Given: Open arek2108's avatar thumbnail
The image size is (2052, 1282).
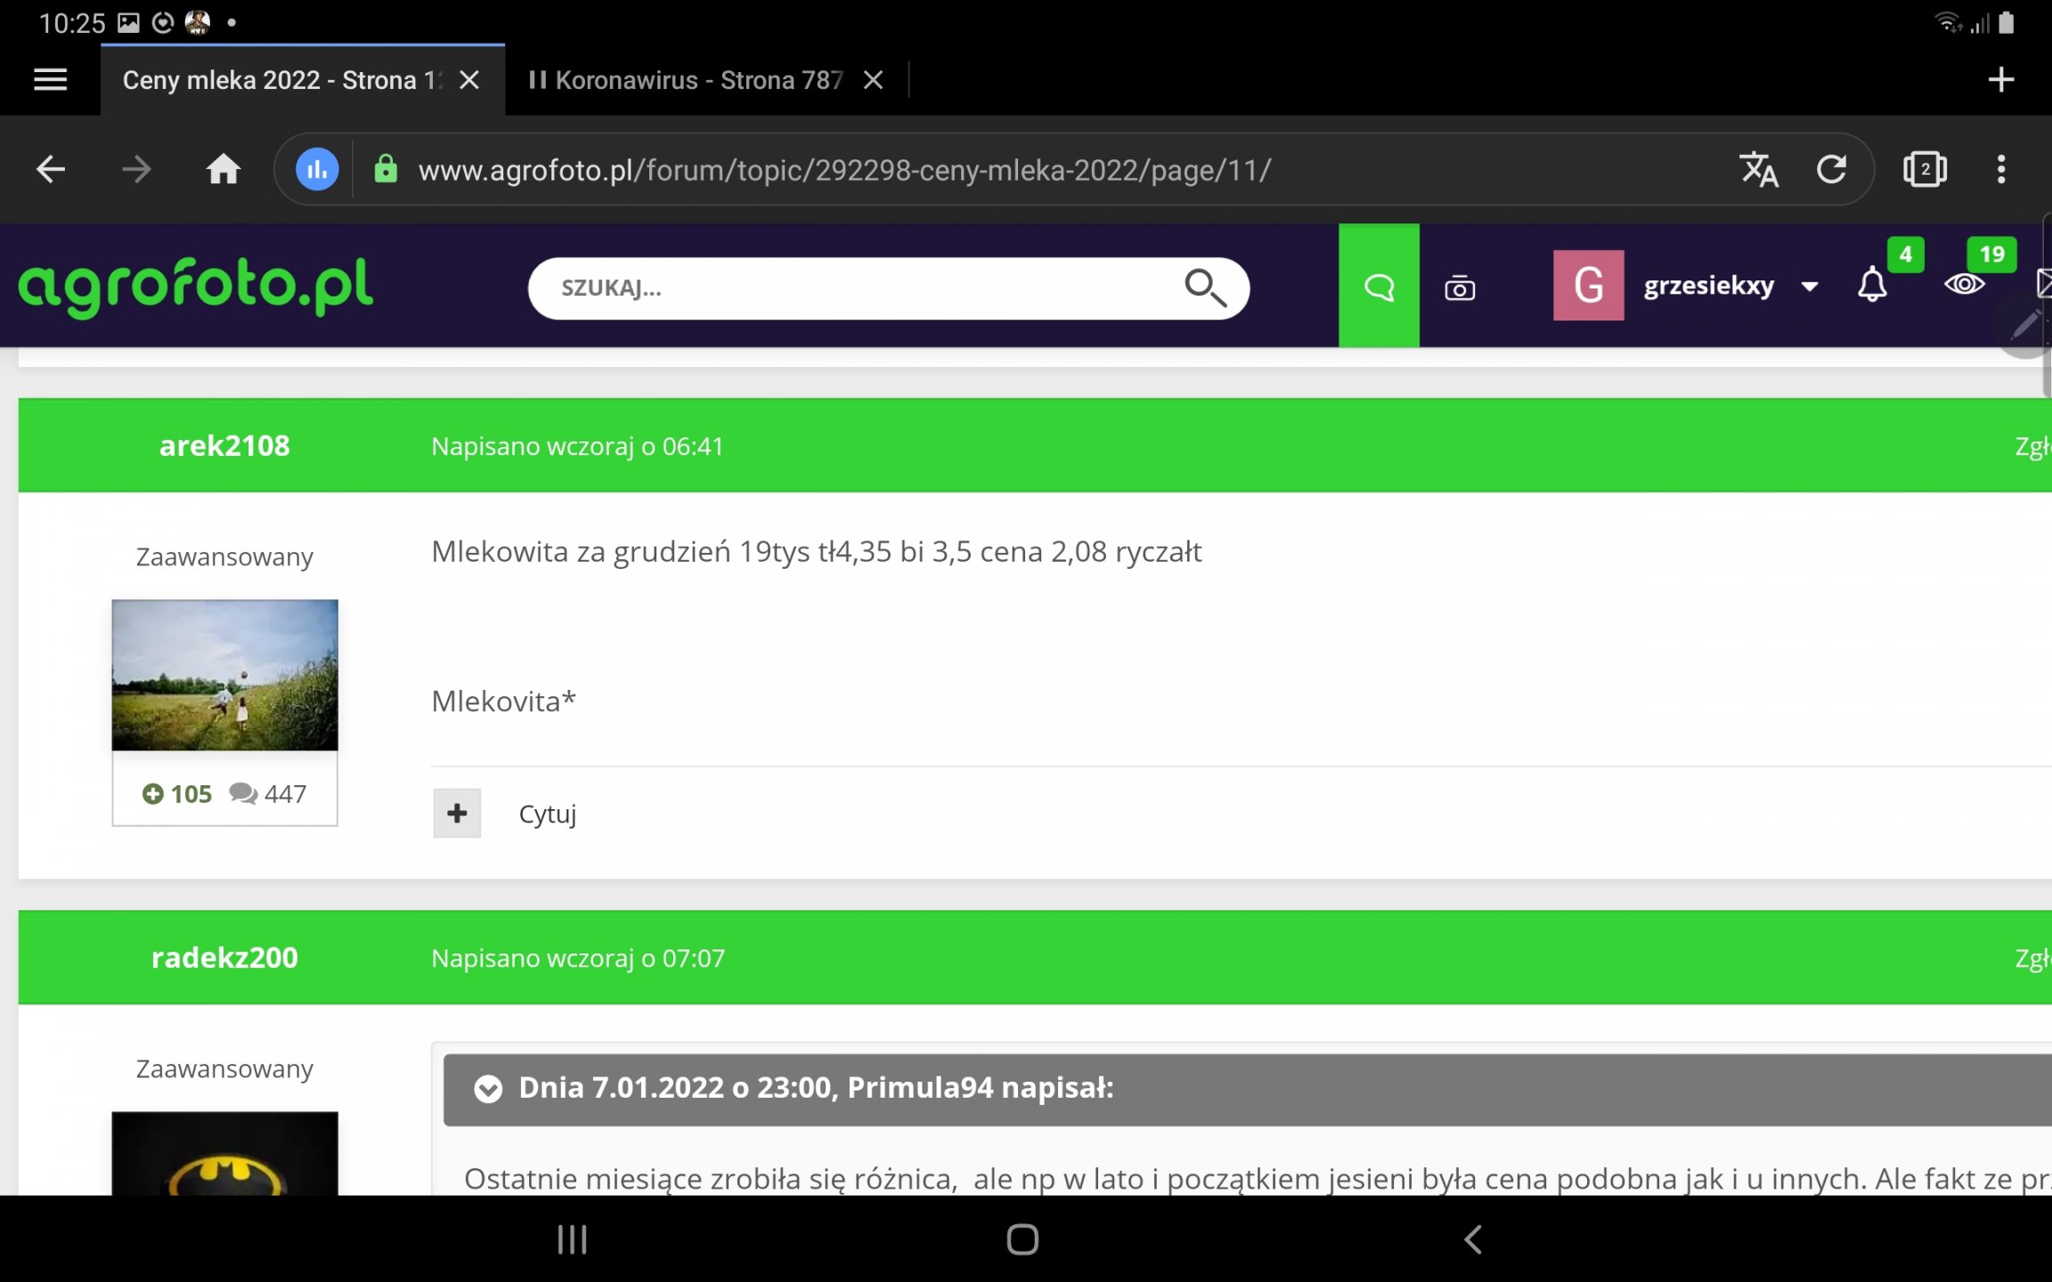Looking at the screenshot, I should pyautogui.click(x=224, y=675).
